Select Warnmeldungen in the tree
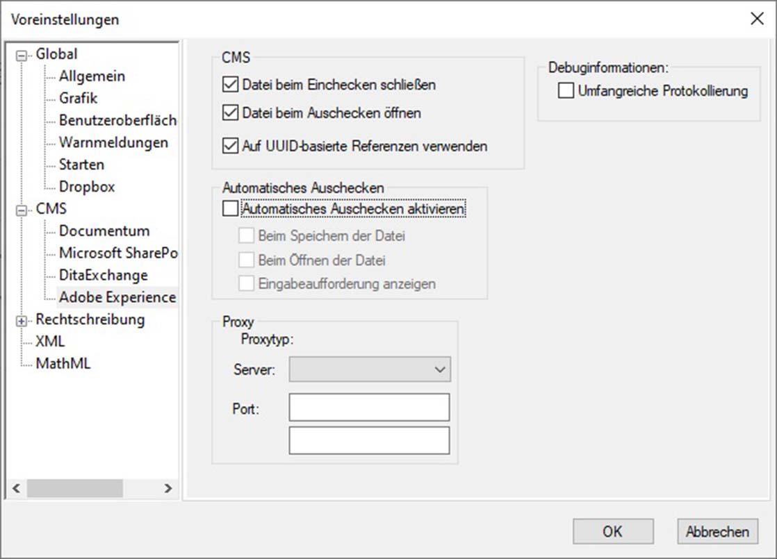 (113, 143)
